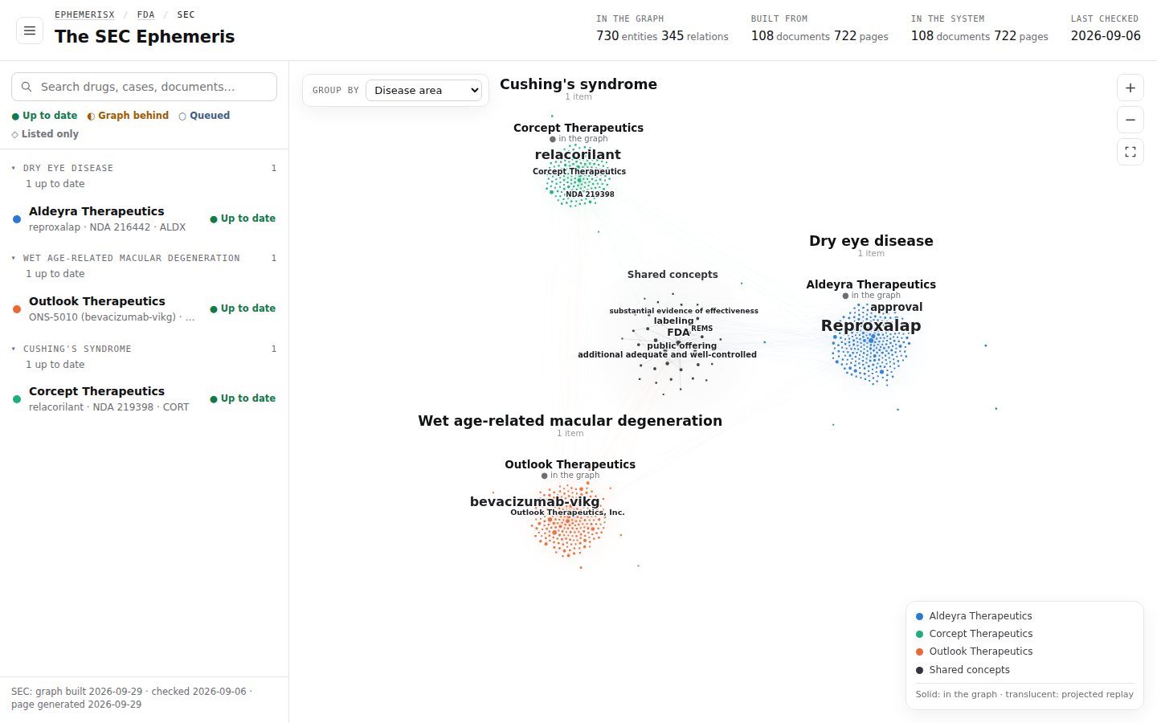This screenshot has width=1157, height=723.
Task: Click the Dry eye disease heading in graph
Action: 871,241
